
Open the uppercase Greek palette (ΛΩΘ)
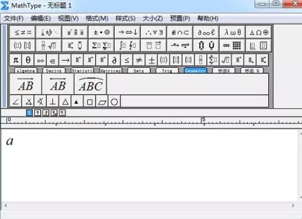click(259, 32)
